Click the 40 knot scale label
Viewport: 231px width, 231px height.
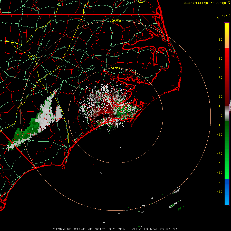coord(220,78)
